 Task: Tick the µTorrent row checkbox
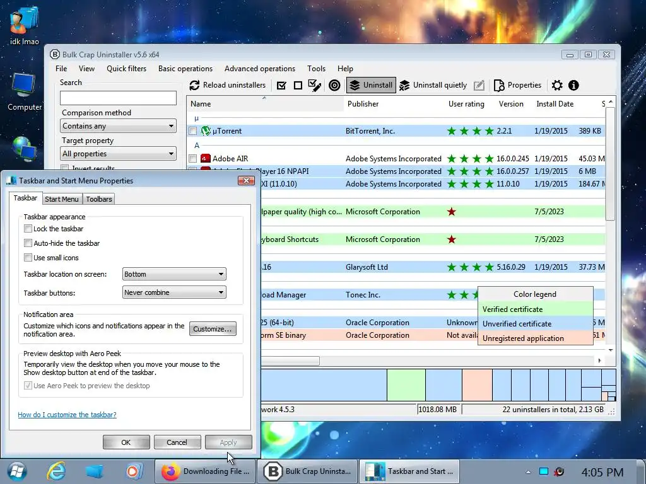193,131
